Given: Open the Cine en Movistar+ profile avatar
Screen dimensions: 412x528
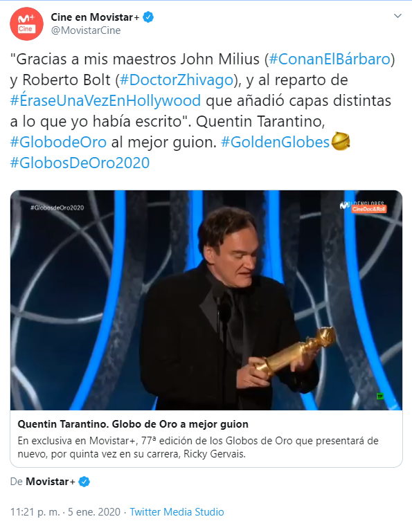Looking at the screenshot, I should tap(26, 24).
